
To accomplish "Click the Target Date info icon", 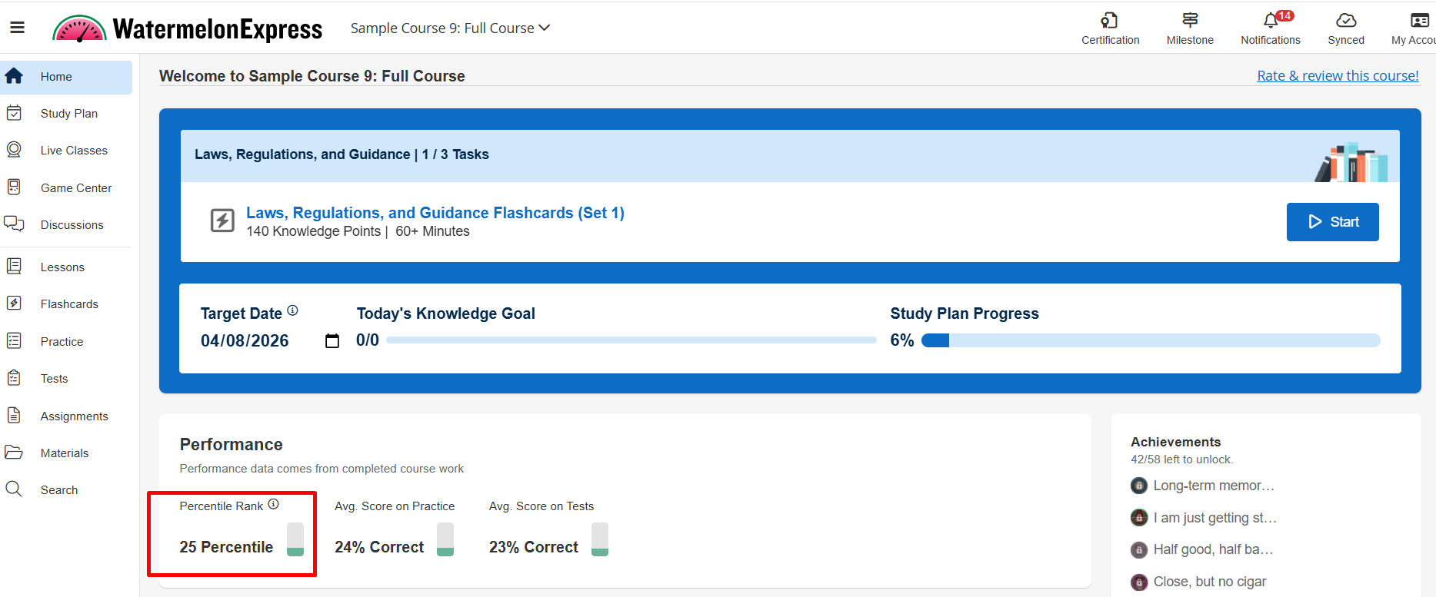I will (292, 310).
